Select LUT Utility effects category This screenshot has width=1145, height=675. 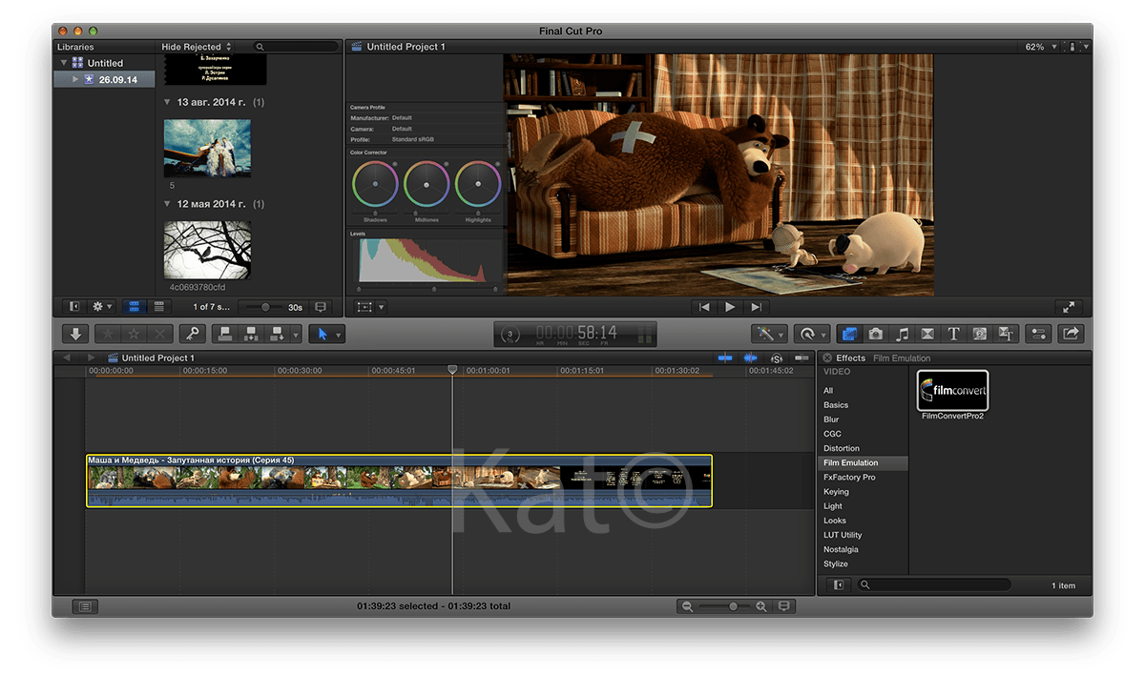843,535
